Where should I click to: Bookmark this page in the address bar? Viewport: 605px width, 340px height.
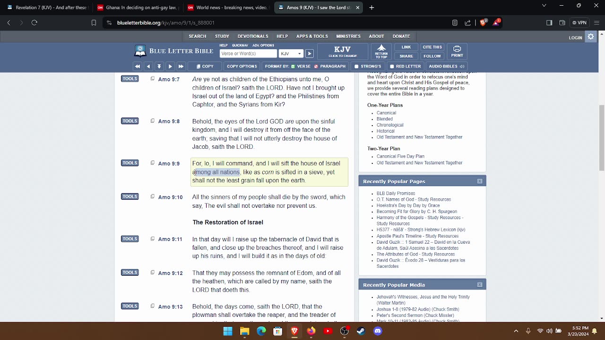[94, 22]
